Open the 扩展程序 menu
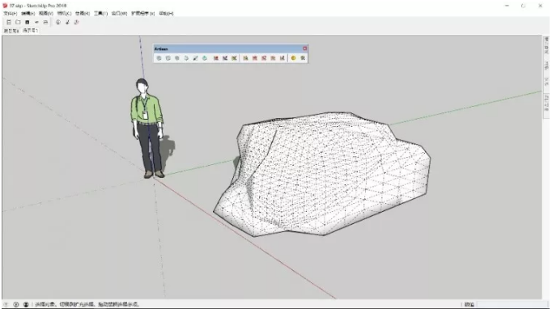 (142, 14)
